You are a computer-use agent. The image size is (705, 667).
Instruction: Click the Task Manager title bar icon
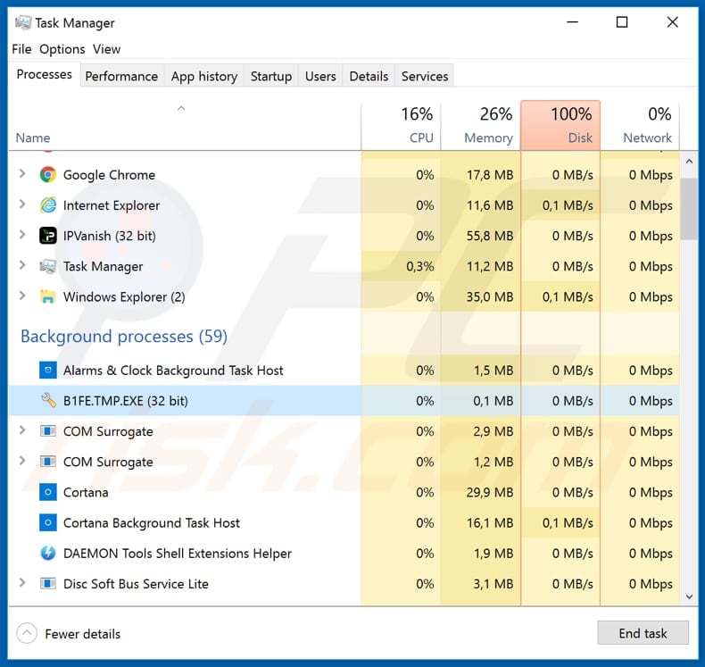[23, 22]
